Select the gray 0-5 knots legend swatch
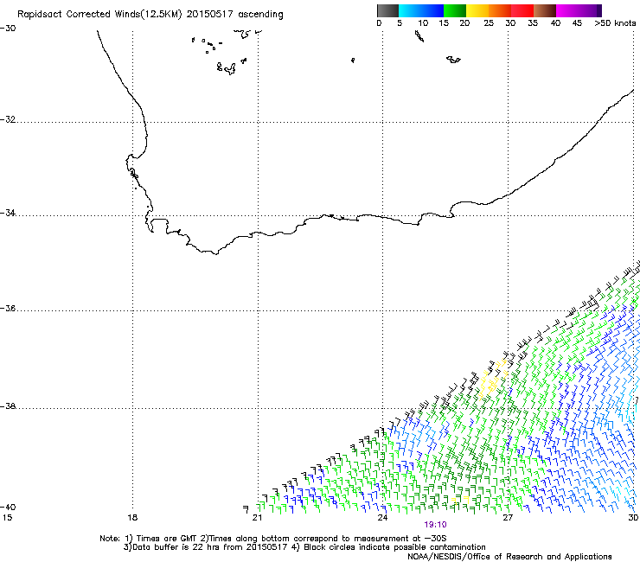The image size is (640, 562). 387,10
